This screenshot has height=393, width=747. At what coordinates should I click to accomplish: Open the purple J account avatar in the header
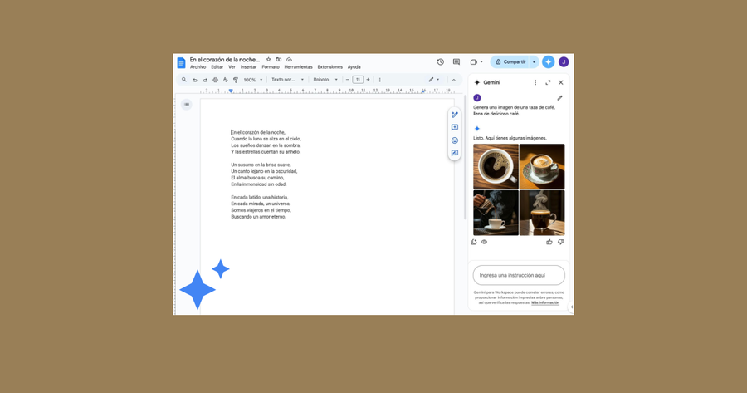click(564, 62)
